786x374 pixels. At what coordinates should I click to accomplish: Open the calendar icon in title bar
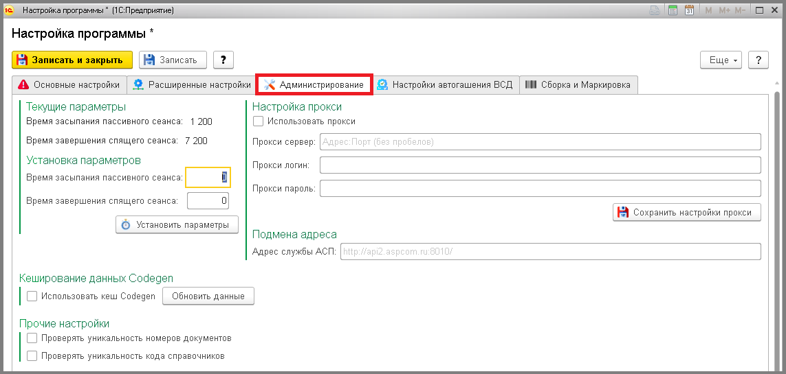(x=689, y=10)
